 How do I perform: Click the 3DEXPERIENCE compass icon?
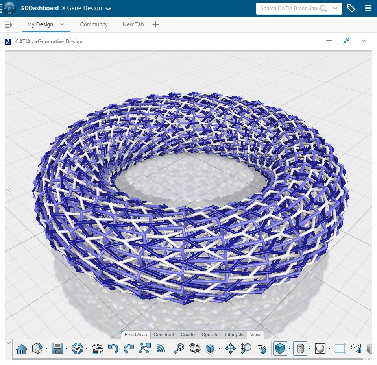(9, 8)
